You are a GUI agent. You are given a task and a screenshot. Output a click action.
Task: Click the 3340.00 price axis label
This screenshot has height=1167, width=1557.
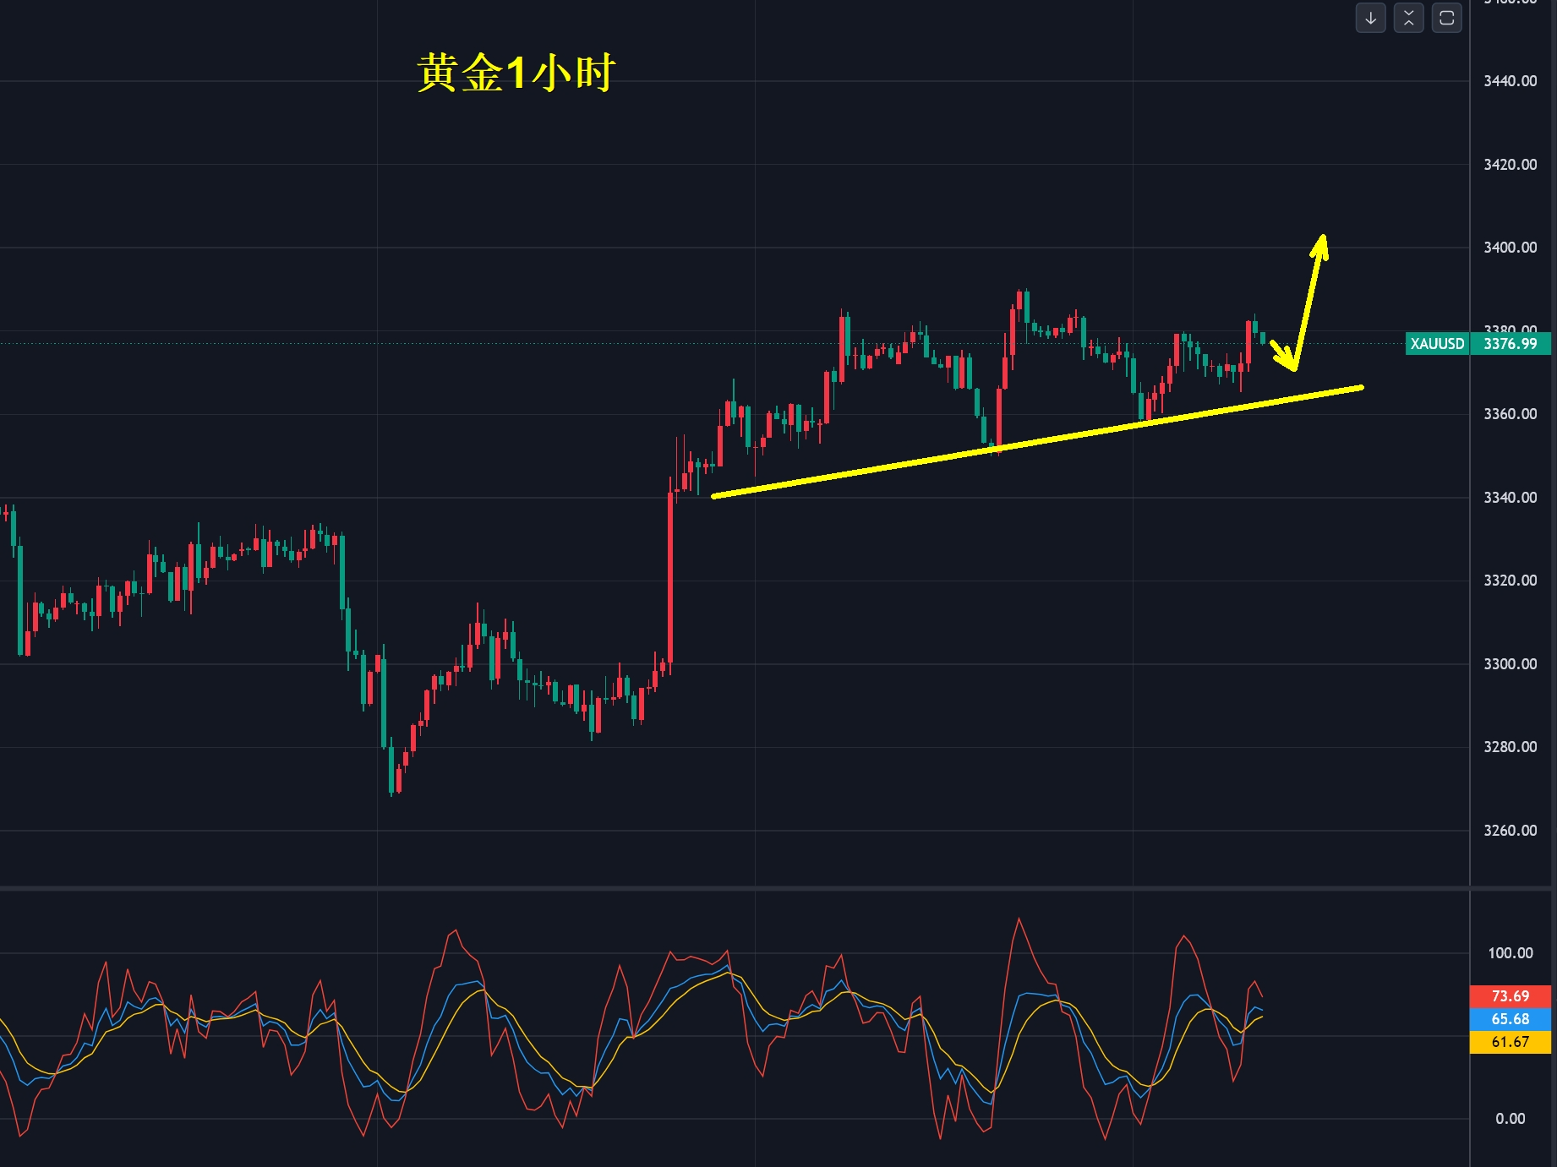1511,498
